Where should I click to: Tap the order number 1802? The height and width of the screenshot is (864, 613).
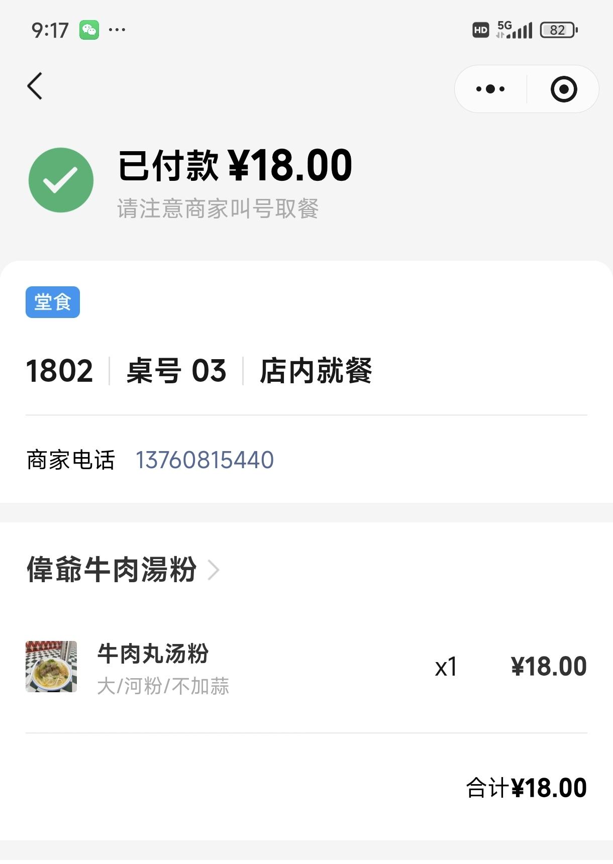59,371
